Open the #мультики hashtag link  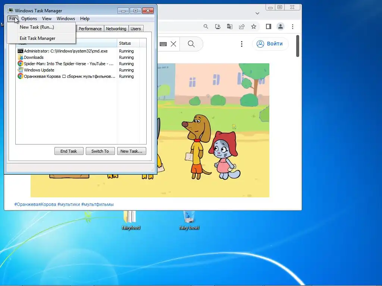(69, 204)
